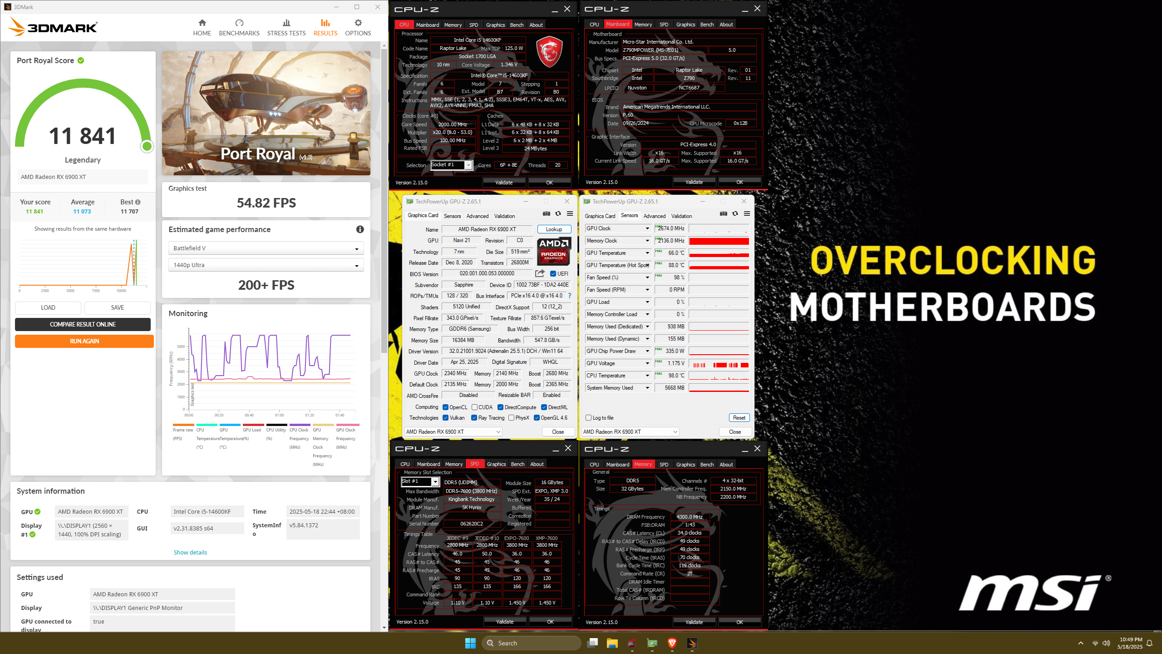Open the Windows Start menu
The image size is (1162, 654).
470,643
